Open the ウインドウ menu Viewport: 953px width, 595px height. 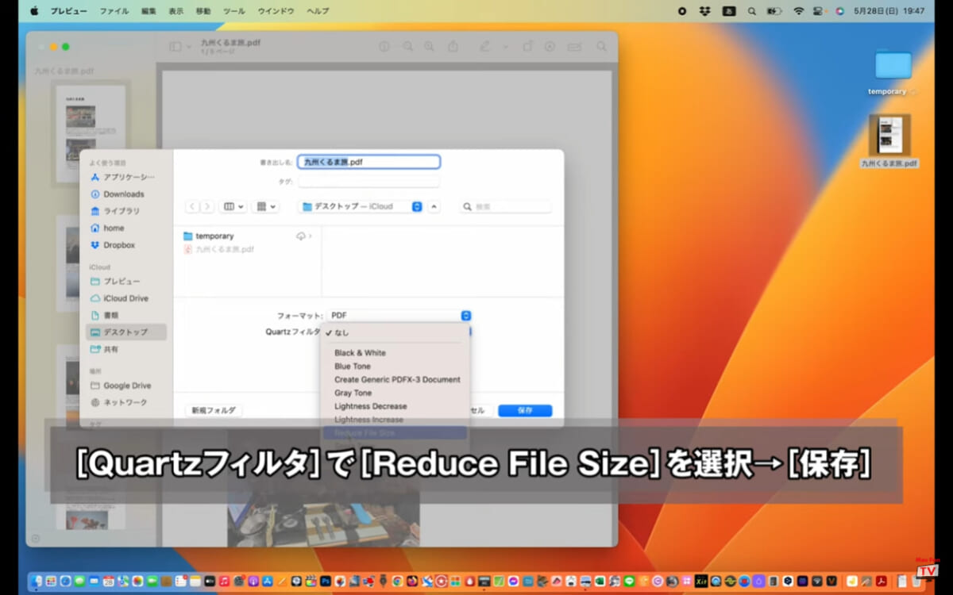[x=276, y=11]
